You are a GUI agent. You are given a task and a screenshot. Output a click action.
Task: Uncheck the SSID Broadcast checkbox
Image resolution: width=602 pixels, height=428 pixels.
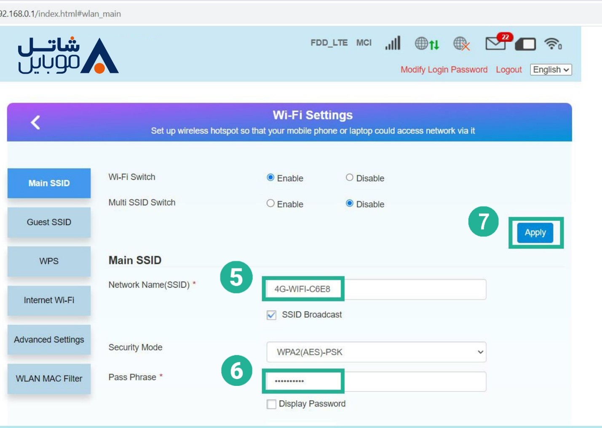272,315
